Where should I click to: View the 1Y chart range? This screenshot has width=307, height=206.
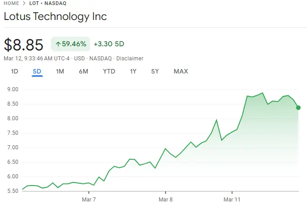[133, 71]
